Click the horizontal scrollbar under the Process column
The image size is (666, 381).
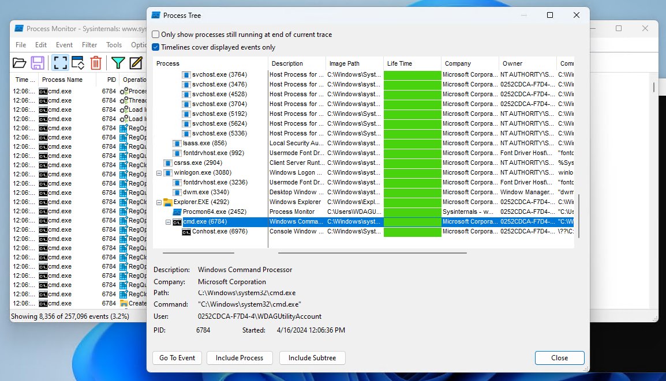(x=199, y=253)
